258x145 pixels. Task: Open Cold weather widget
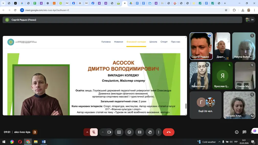click(x=207, y=142)
